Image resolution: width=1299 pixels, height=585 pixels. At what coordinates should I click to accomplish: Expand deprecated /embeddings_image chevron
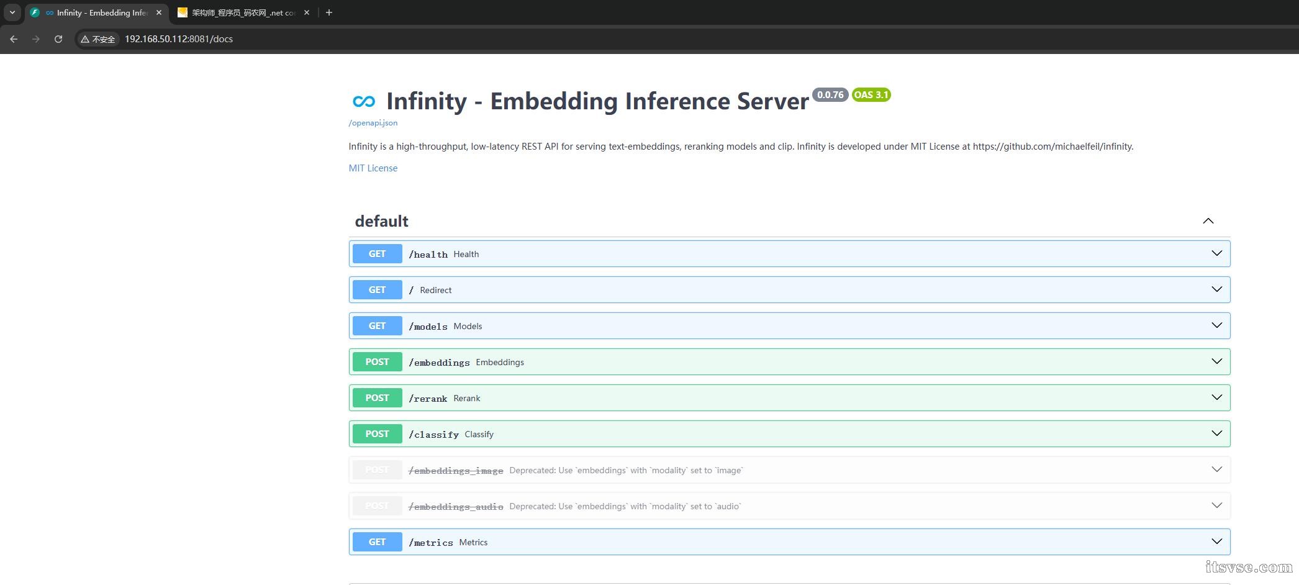click(x=1217, y=469)
